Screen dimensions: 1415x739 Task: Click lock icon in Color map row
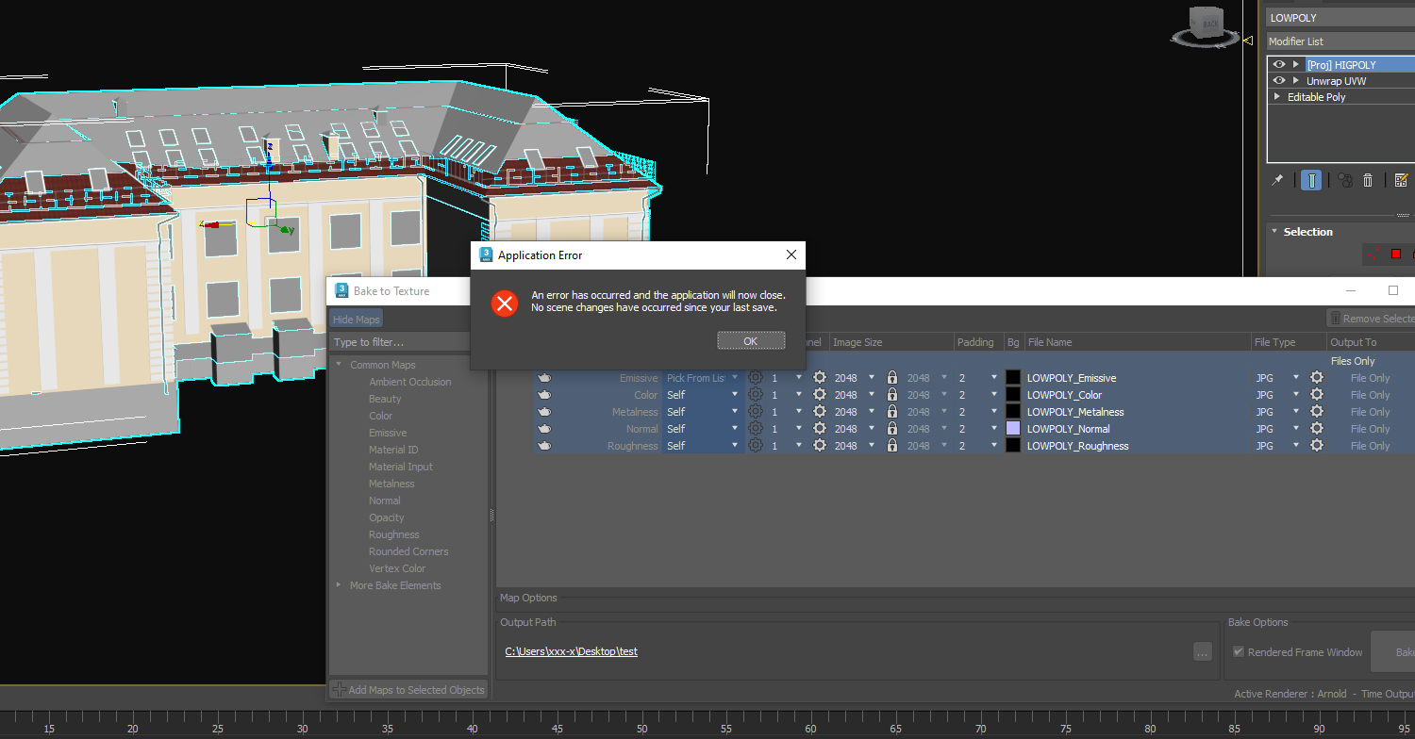[x=891, y=395]
